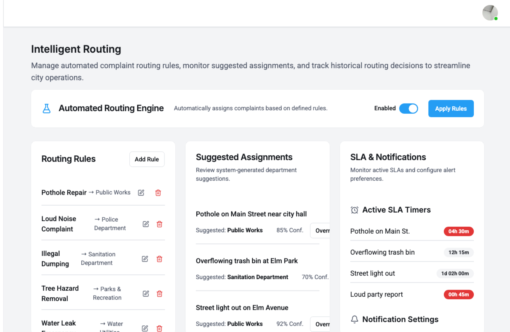
Task: Click the Add Rule button
Action: click(147, 159)
